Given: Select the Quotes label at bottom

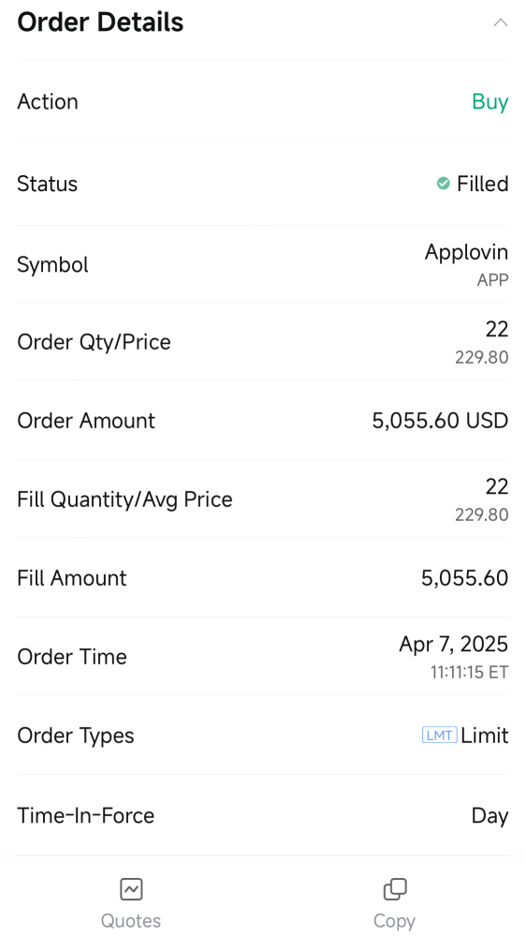Looking at the screenshot, I should (131, 921).
